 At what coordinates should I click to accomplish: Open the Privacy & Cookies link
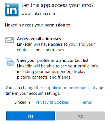click(x=52, y=102)
